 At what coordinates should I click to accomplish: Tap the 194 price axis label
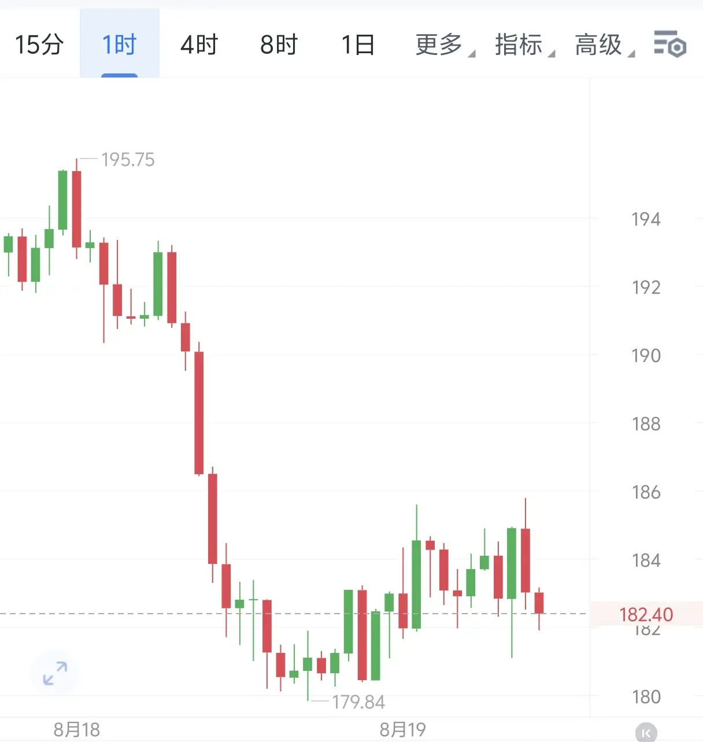tap(646, 219)
